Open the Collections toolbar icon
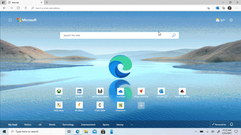 223,8
